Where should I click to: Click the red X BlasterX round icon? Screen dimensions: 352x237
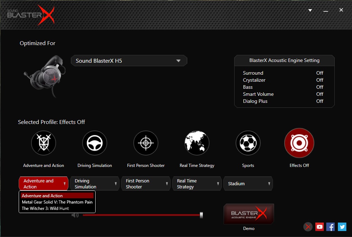[308, 227]
